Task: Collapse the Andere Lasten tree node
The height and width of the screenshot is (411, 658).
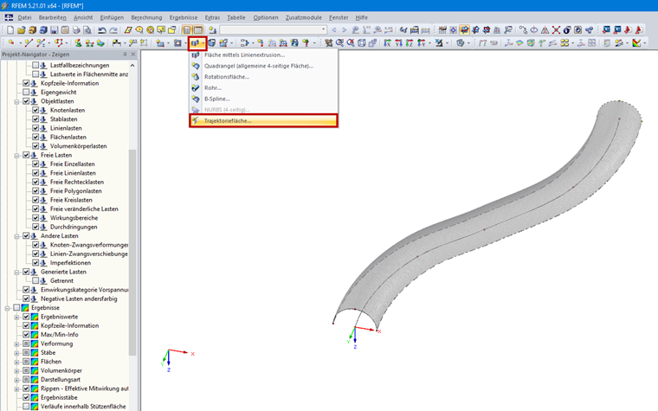Action: click(x=16, y=236)
